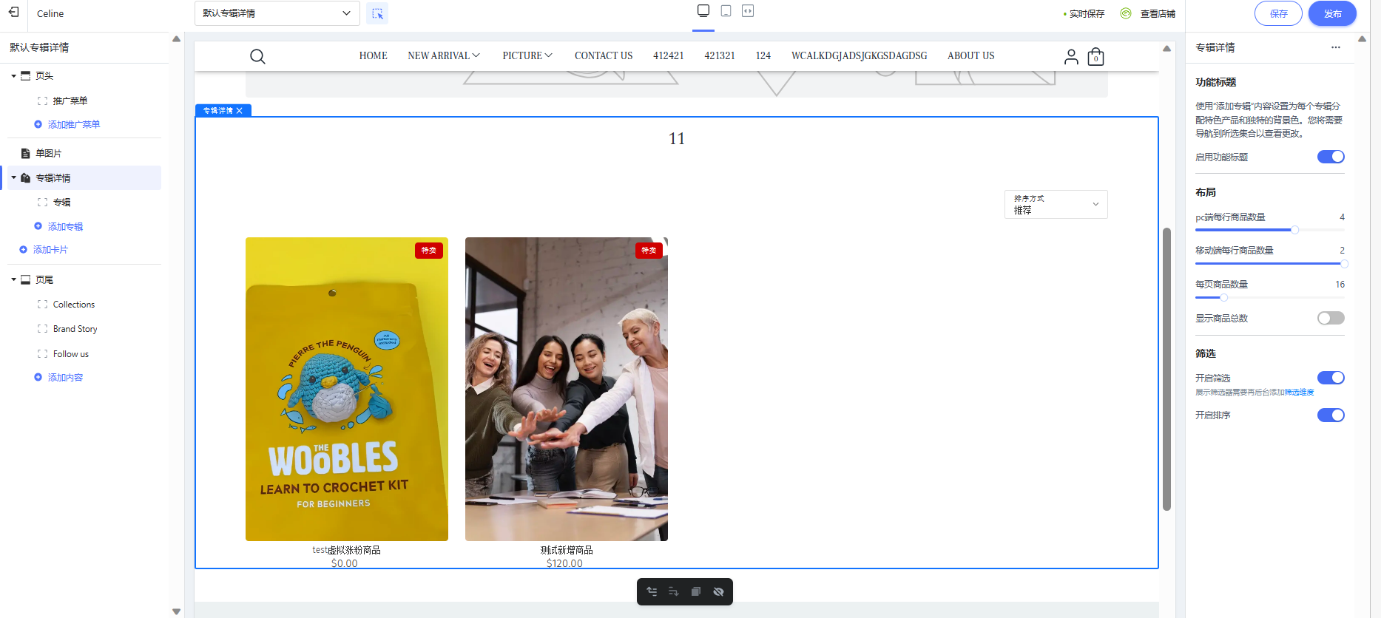Toggle the 开启筛选 switch

1331,378
